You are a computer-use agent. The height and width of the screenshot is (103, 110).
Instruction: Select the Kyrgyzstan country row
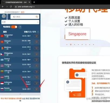(20, 36)
